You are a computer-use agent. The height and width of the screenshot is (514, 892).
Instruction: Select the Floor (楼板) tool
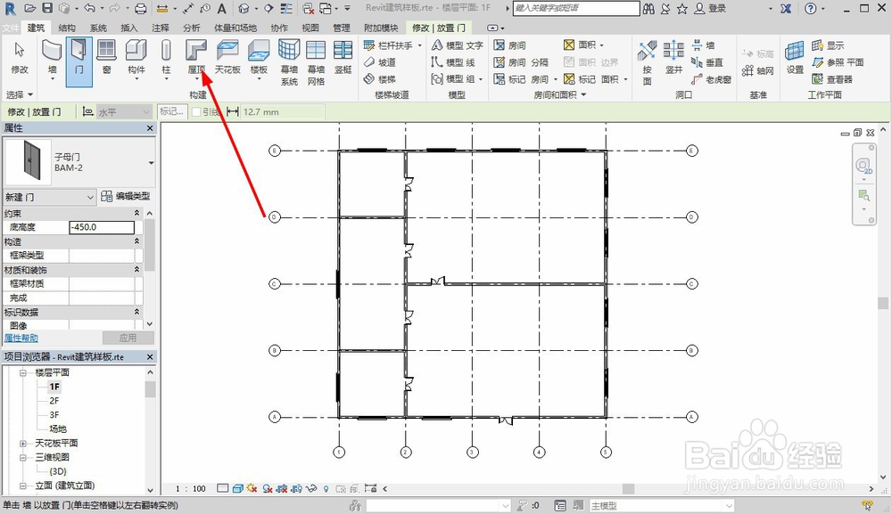pos(259,58)
